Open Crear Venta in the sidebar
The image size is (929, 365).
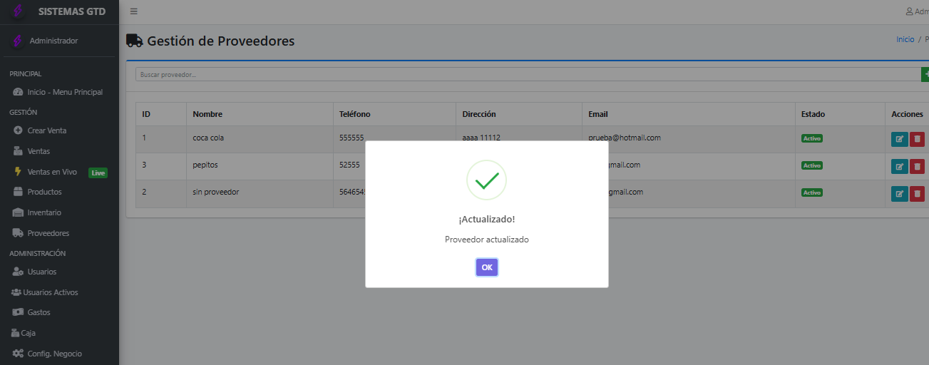[47, 130]
